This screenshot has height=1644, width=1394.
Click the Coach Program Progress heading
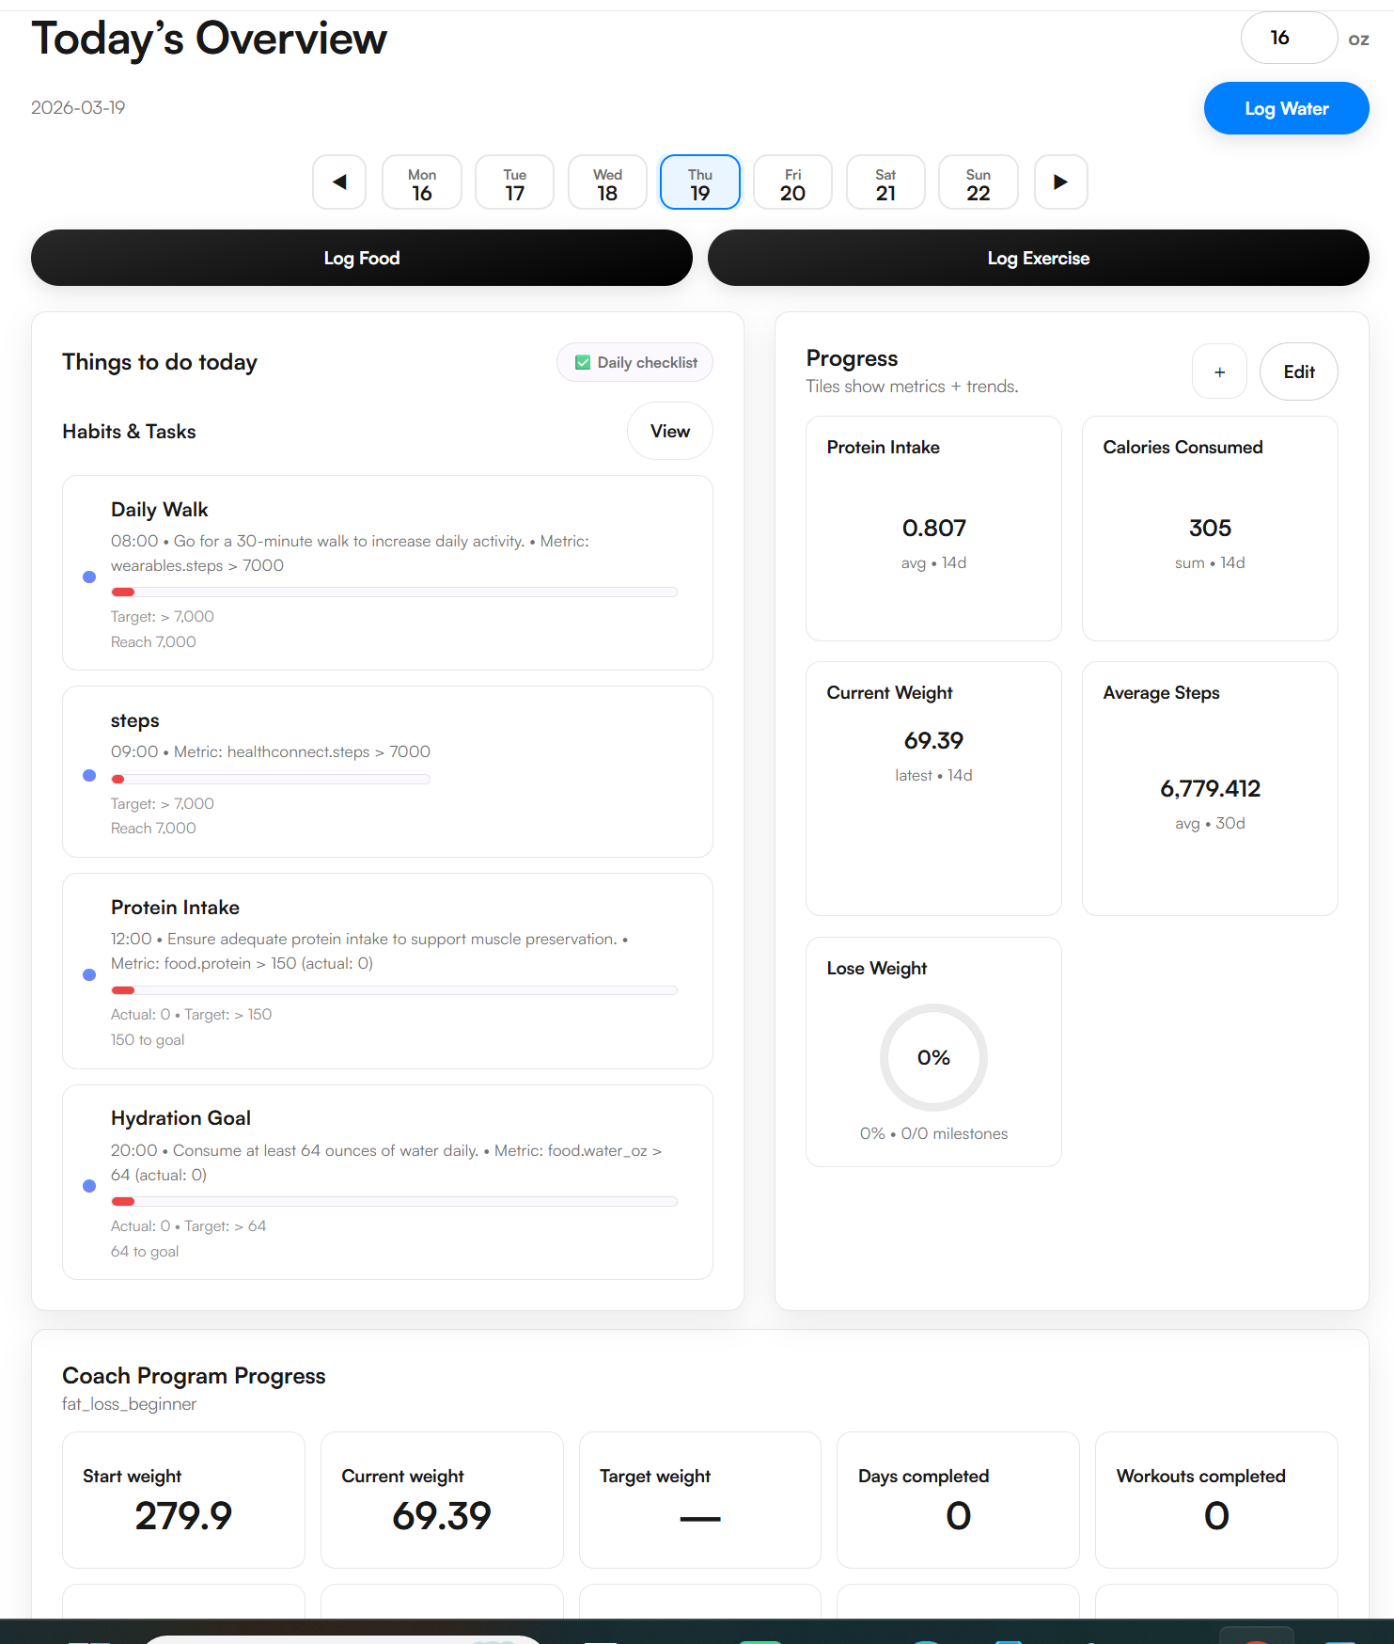pyautogui.click(x=194, y=1376)
